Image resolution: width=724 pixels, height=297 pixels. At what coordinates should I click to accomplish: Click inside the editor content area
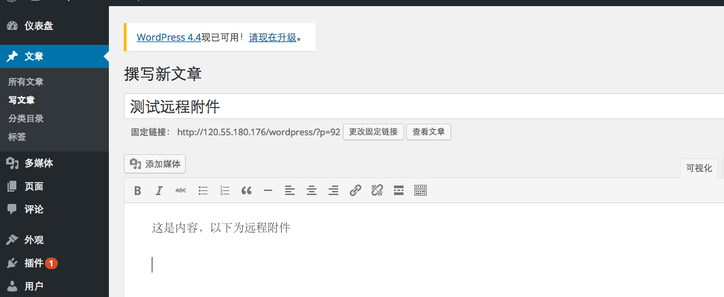pos(424,250)
